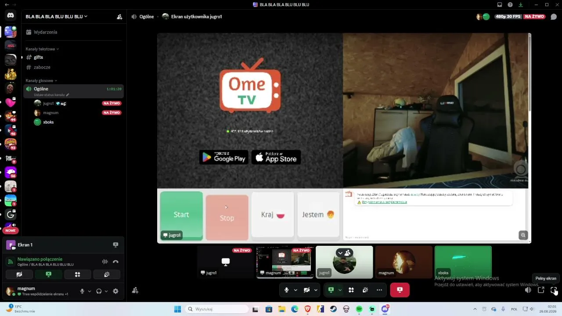Stop streaming Ekran 1 in side panel
Image resolution: width=562 pixels, height=316 pixels.
coord(115,245)
